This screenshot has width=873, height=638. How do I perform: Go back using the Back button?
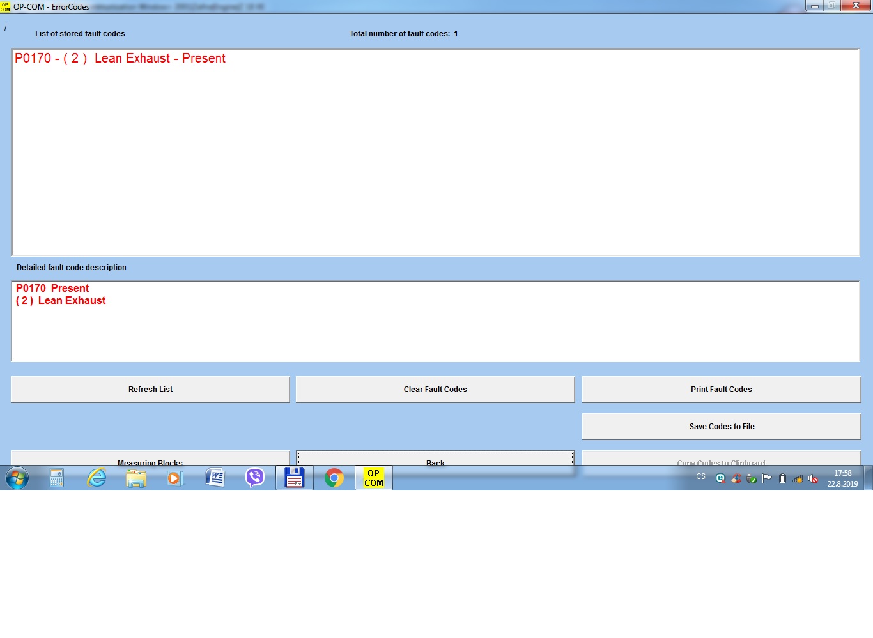435,459
